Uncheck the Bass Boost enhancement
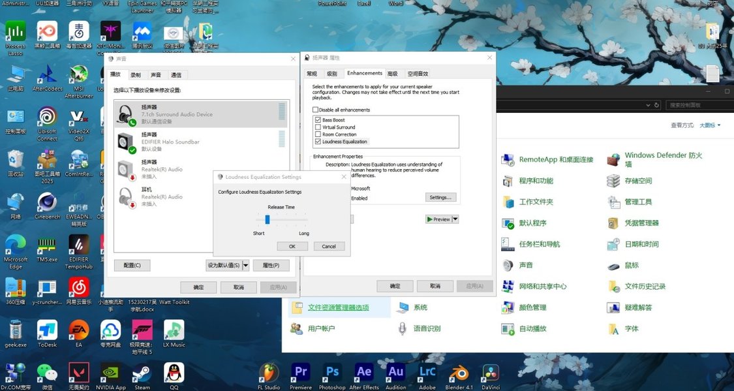The width and height of the screenshot is (734, 391). pyautogui.click(x=318, y=120)
